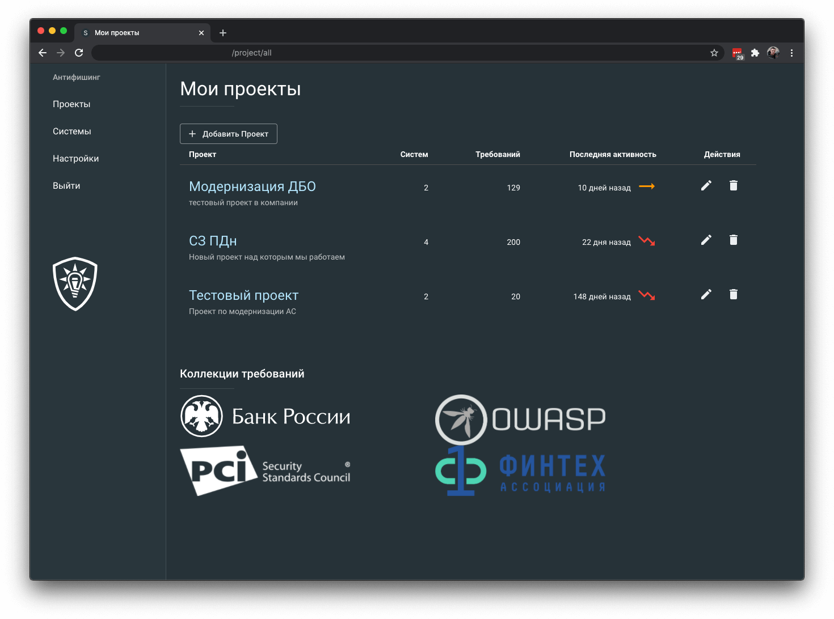Select the Мои проекты browser tab

pos(143,33)
